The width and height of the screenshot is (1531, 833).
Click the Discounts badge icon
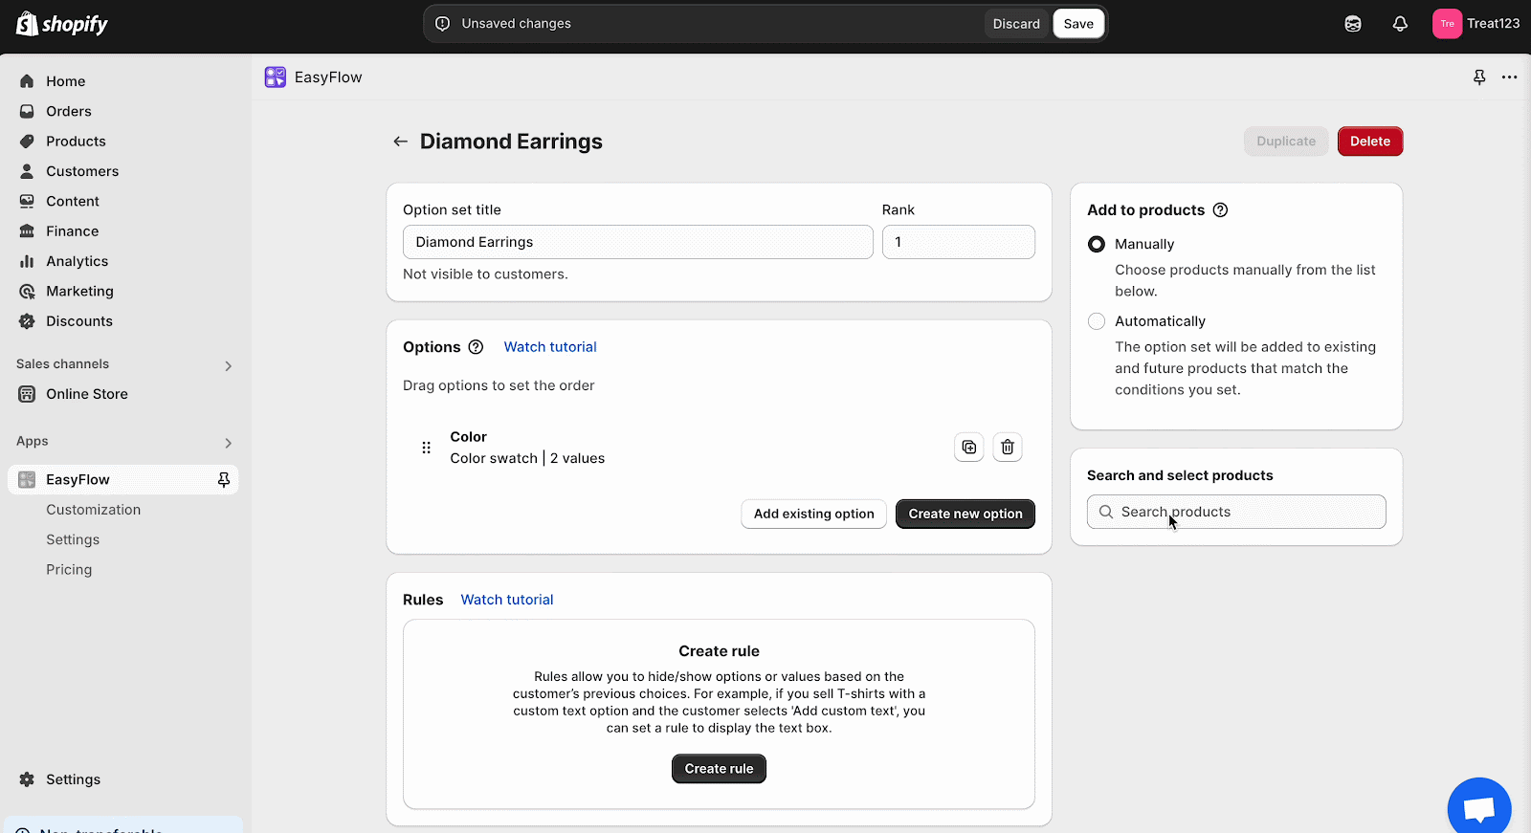point(27,321)
